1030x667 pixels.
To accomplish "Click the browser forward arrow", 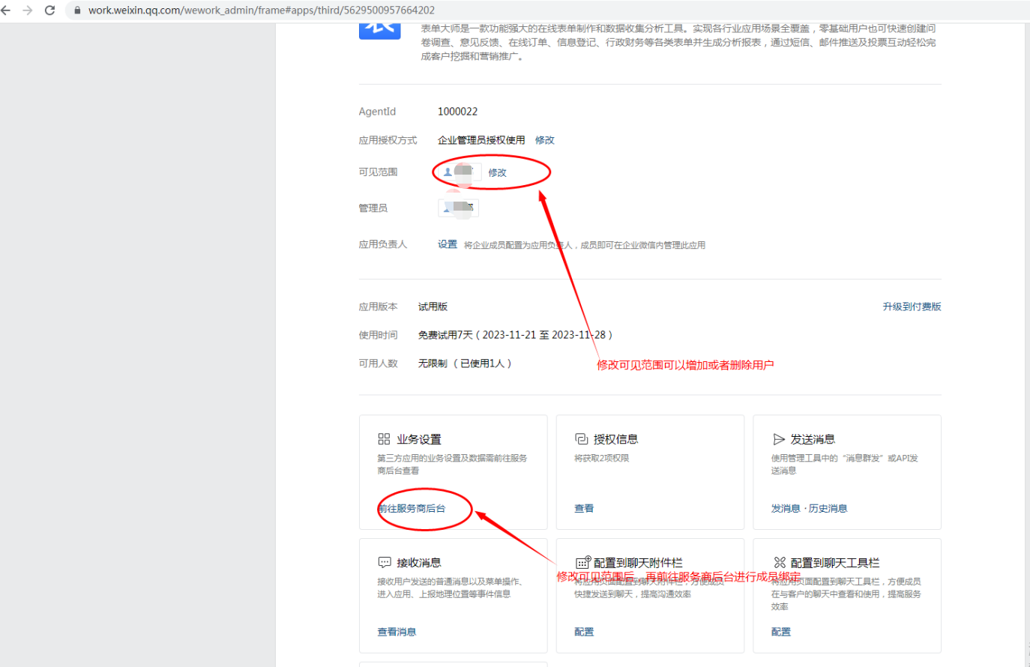I will pyautogui.click(x=28, y=10).
